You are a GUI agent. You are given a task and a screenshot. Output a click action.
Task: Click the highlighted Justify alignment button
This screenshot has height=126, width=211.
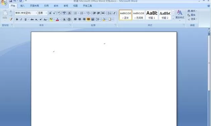[88, 19]
